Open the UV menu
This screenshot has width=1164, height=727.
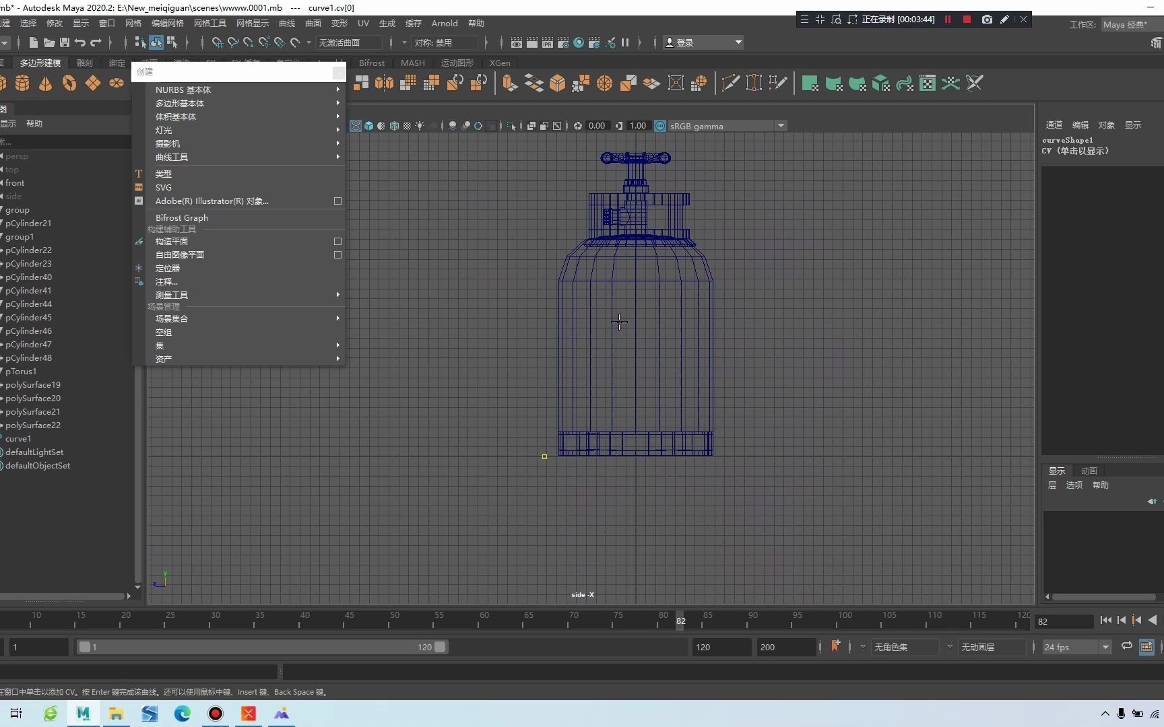tap(363, 23)
